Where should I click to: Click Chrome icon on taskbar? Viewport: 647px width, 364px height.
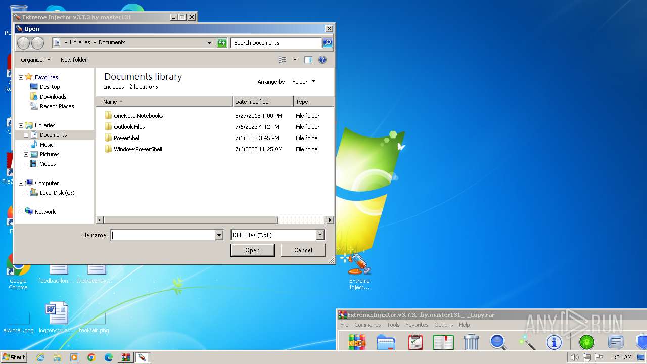91,357
